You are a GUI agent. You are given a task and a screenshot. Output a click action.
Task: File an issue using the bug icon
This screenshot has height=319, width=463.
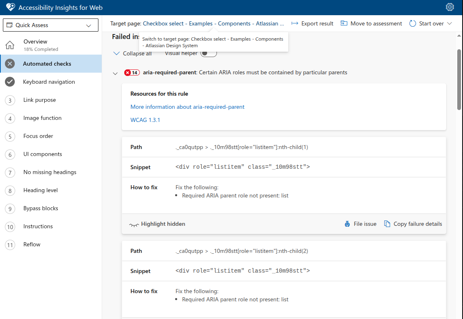point(347,224)
